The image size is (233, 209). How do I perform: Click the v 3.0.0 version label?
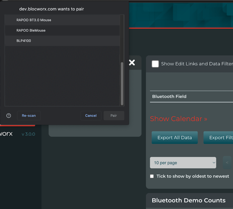click(x=28, y=134)
